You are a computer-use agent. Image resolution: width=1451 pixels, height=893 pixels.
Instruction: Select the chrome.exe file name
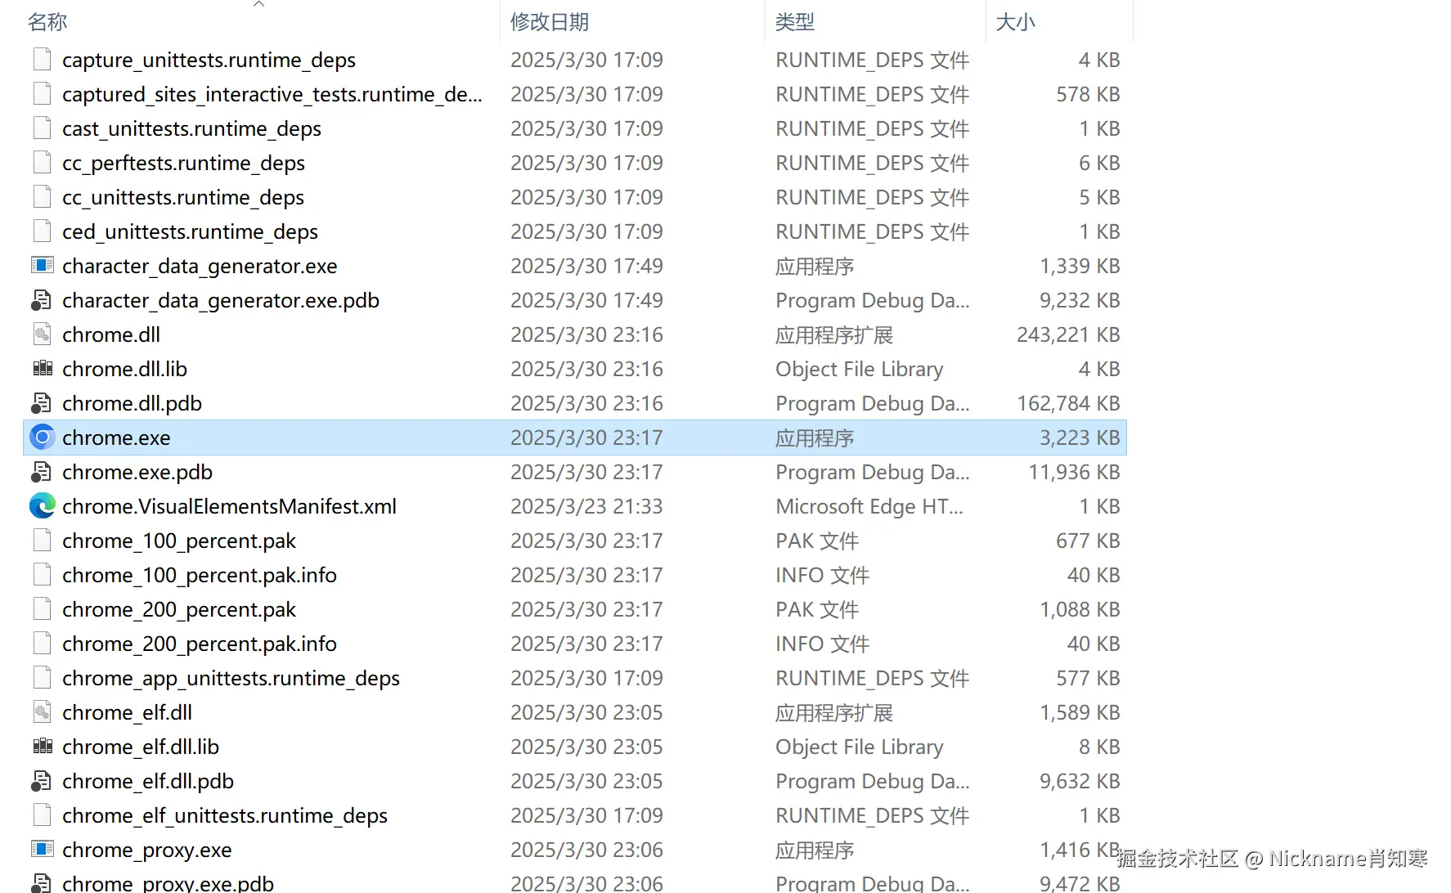(116, 438)
